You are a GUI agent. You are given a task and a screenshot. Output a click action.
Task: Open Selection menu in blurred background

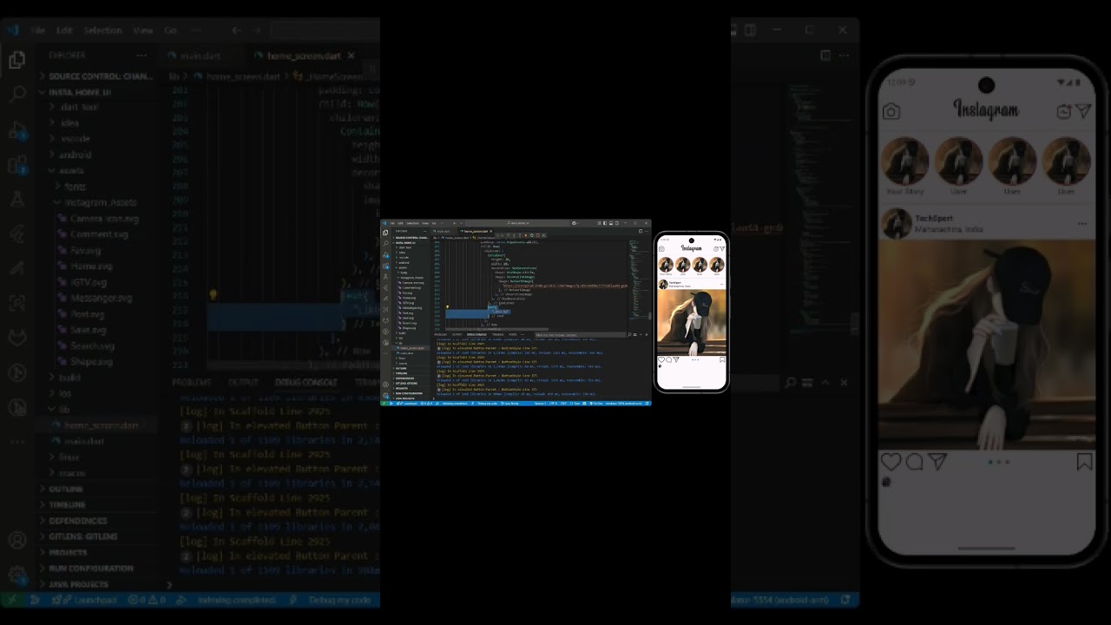(x=103, y=30)
